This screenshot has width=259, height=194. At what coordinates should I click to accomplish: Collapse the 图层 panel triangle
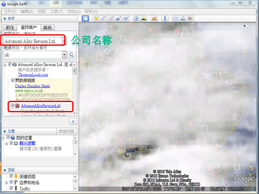(5, 170)
